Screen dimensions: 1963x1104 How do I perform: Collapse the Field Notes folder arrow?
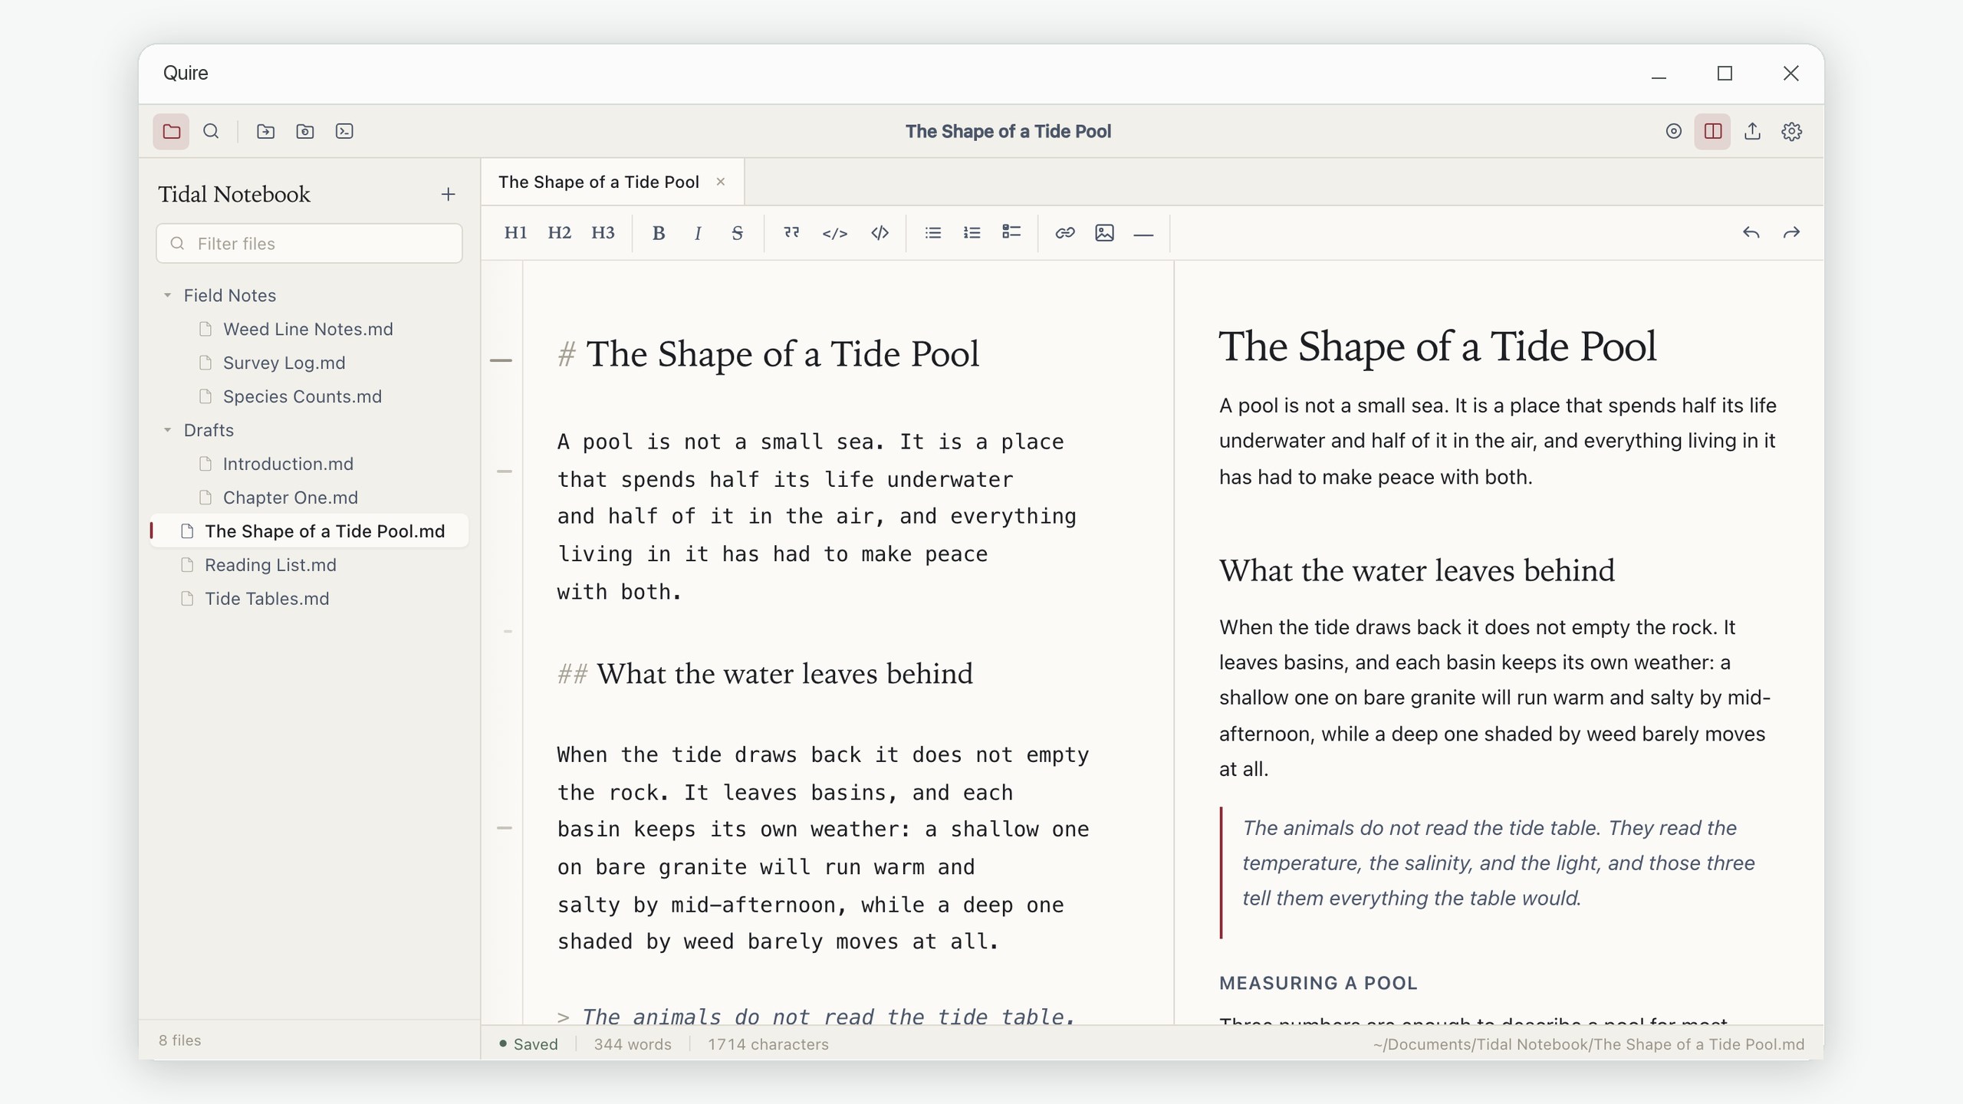click(x=167, y=295)
